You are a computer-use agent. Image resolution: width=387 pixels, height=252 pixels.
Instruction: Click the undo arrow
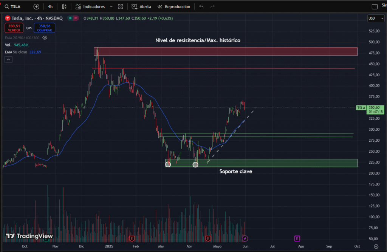(x=201, y=6)
